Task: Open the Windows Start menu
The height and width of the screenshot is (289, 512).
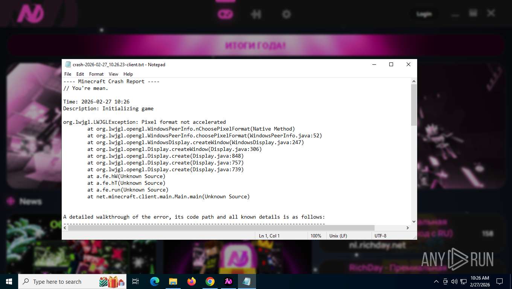Action: click(x=9, y=281)
